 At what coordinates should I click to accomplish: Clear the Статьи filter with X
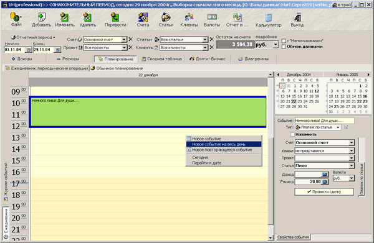click(x=211, y=40)
